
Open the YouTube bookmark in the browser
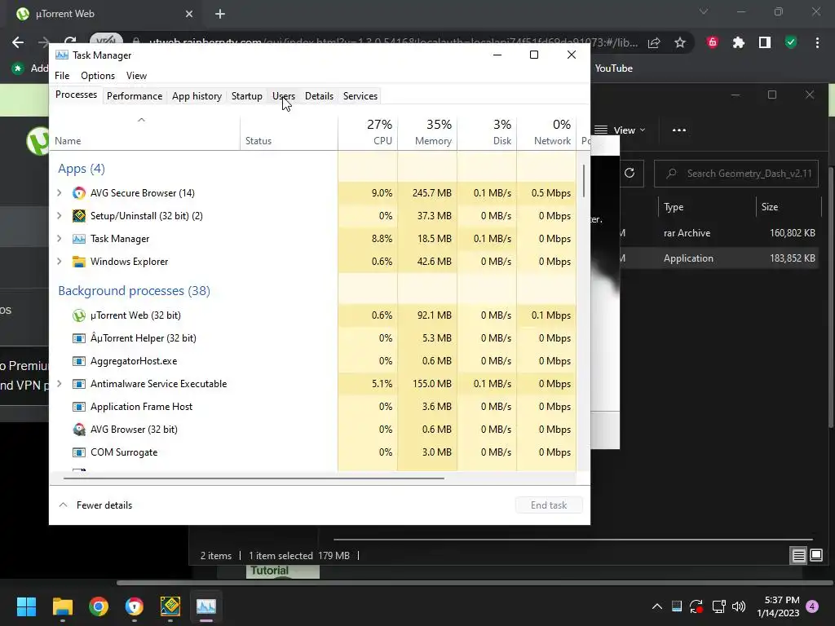(613, 68)
